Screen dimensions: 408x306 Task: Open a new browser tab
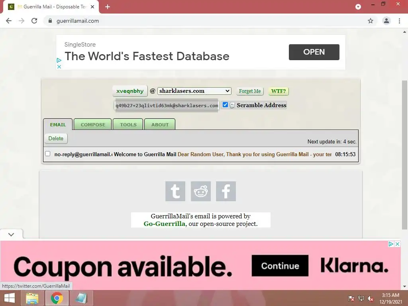click(x=108, y=7)
